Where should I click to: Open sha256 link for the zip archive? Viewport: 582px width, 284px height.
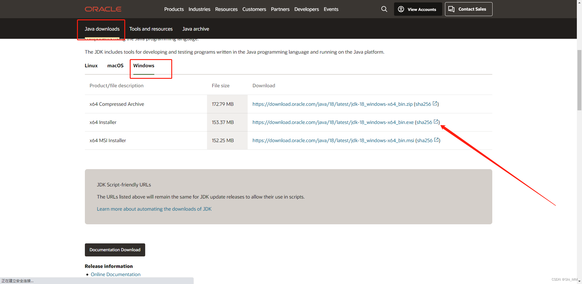point(423,104)
